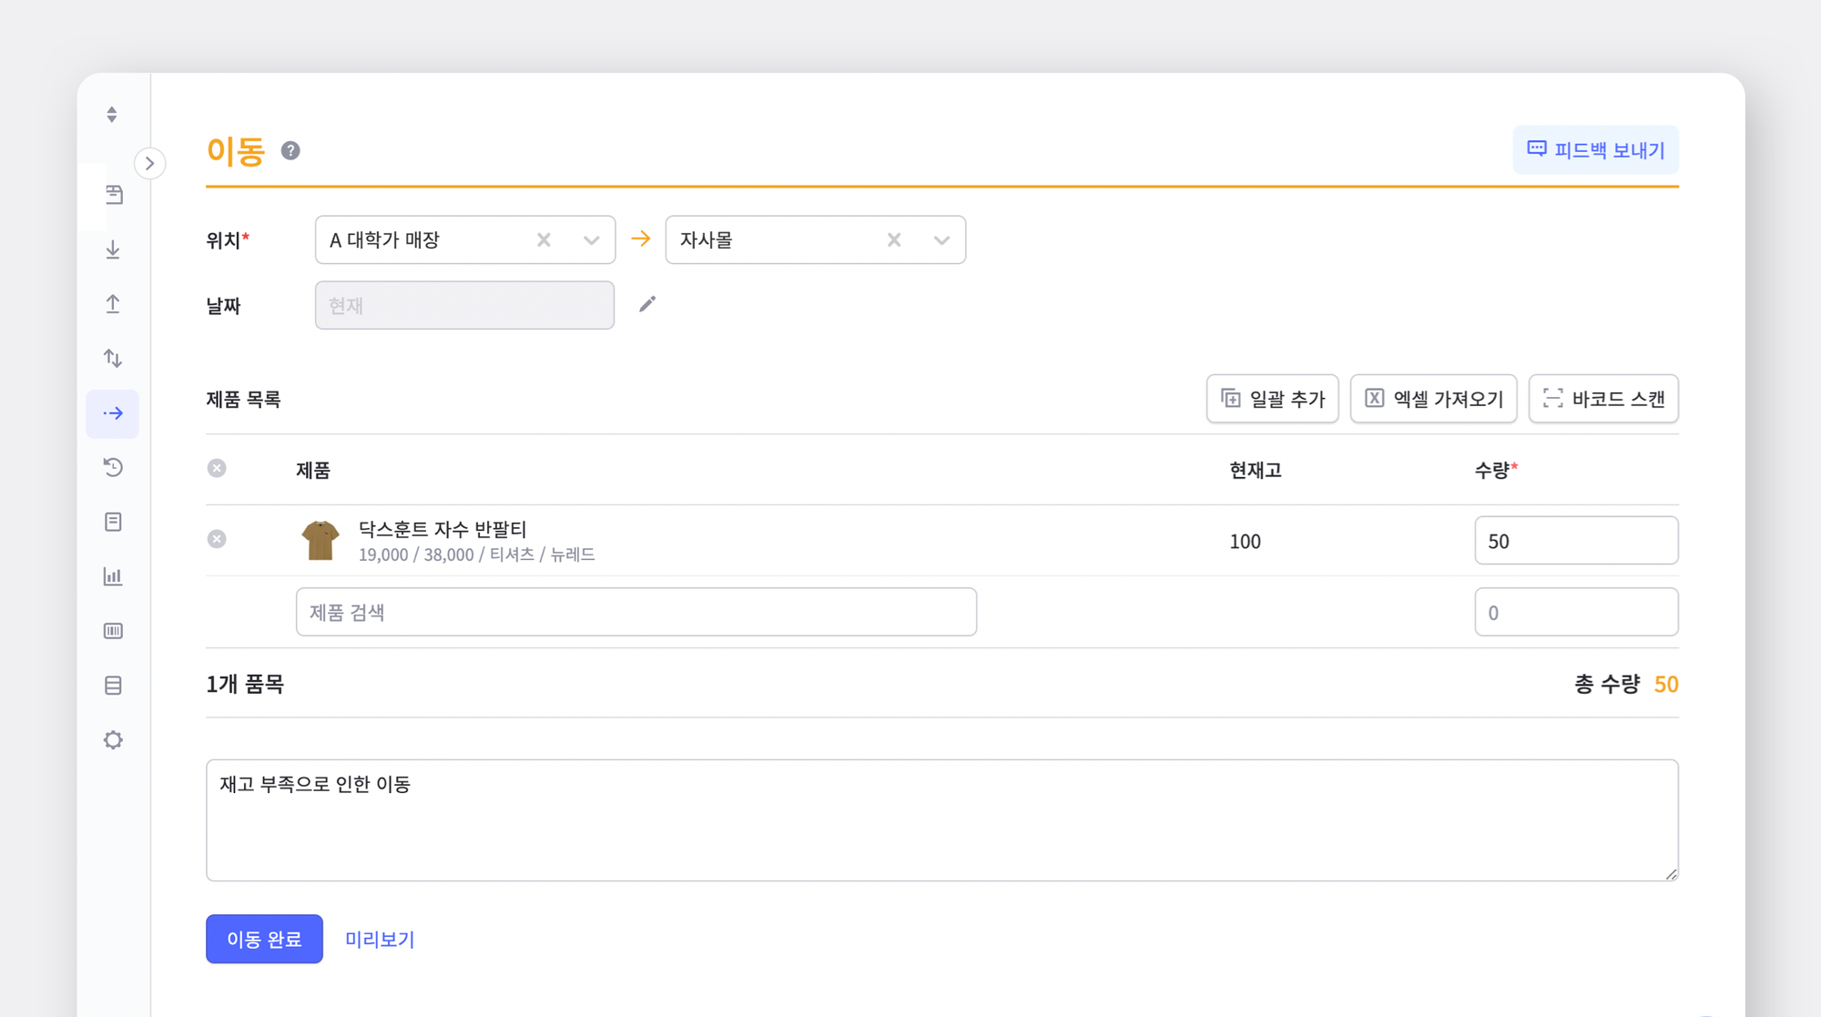Open the barcode sidebar icon
Image resolution: width=1821 pixels, height=1017 pixels.
(113, 630)
